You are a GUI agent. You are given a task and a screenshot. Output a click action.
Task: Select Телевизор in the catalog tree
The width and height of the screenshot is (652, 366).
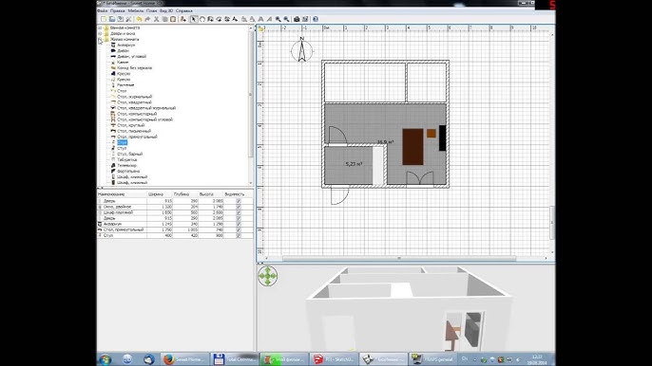click(x=126, y=166)
